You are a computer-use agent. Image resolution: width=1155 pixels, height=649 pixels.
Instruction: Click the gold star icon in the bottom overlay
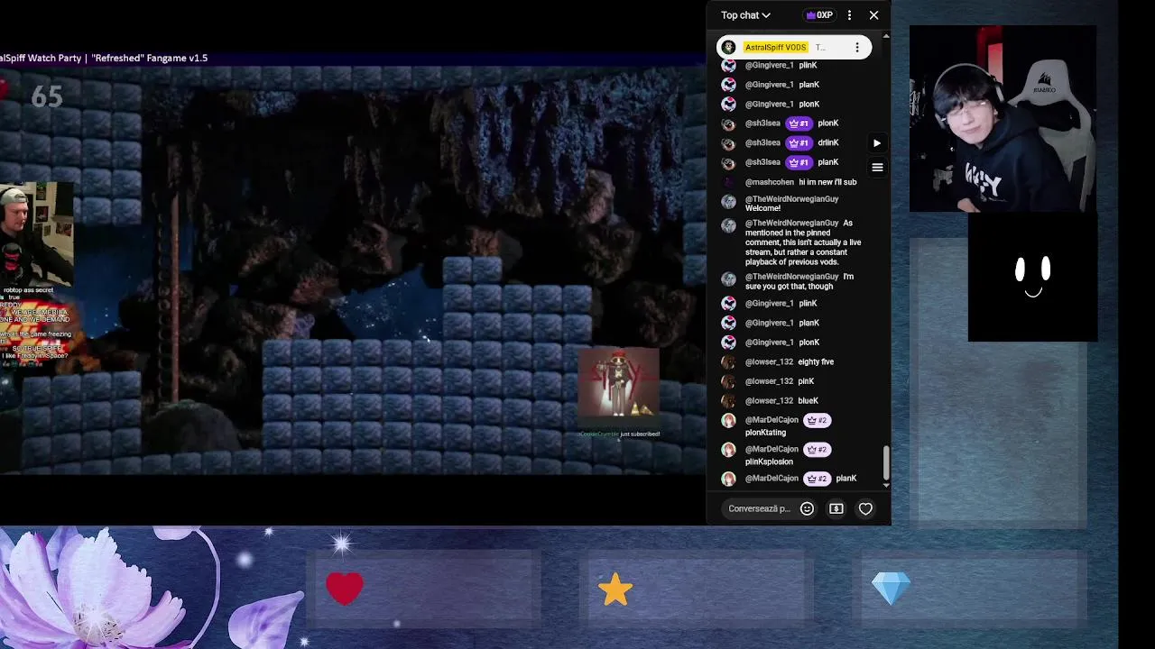[x=615, y=590]
